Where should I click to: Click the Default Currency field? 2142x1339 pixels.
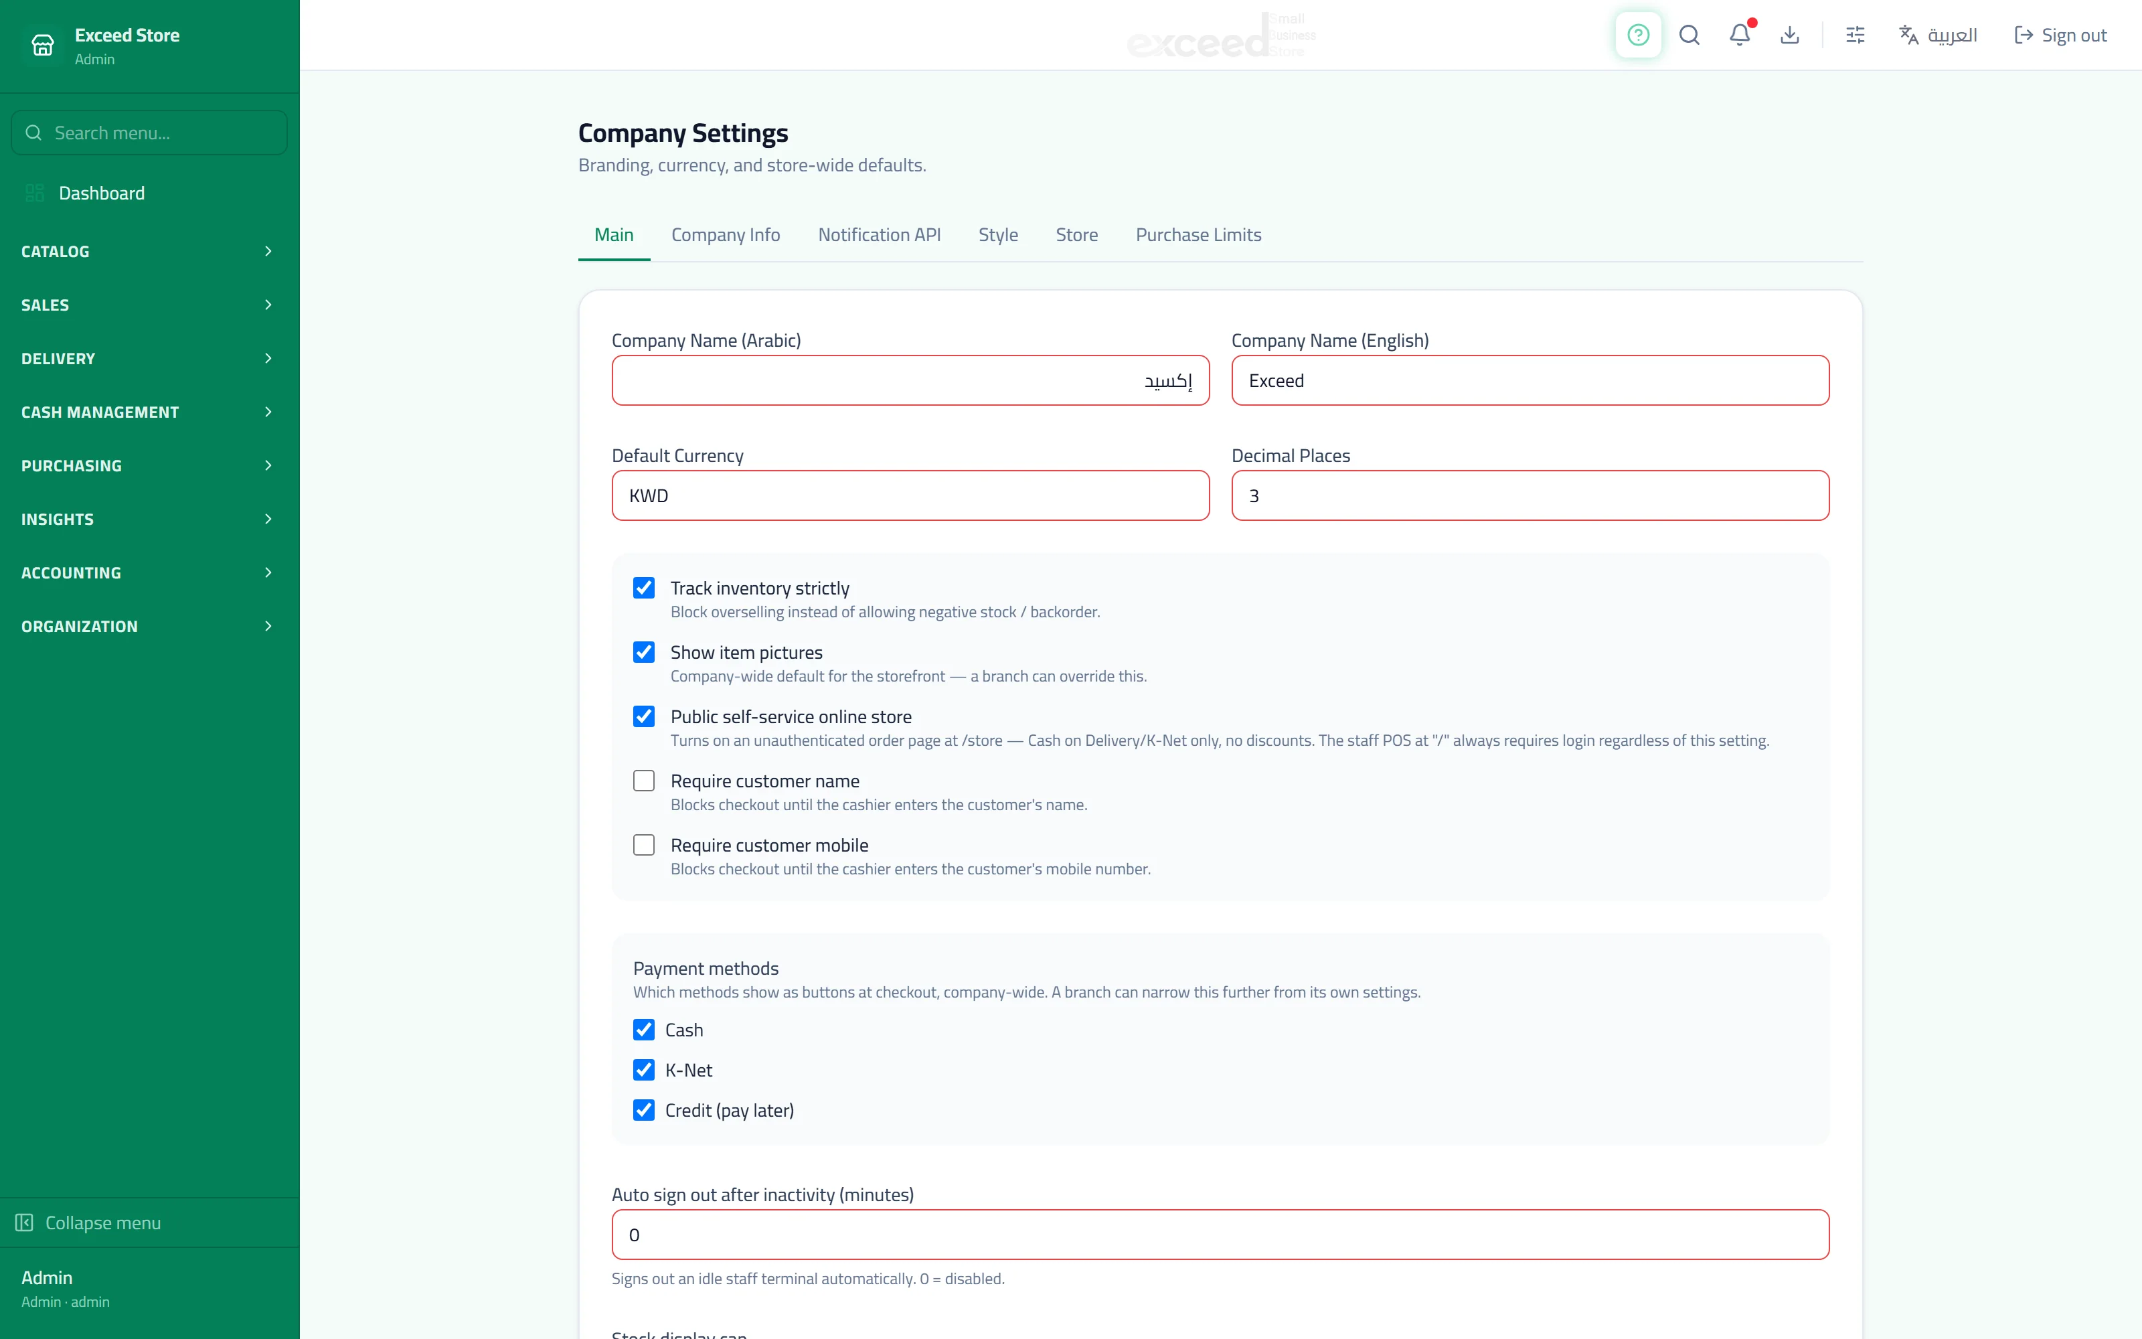coord(910,496)
